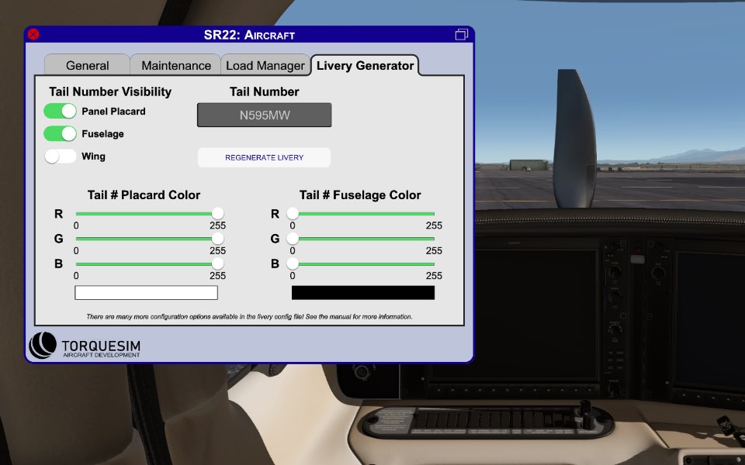Click the Regenerate Livery button
This screenshot has width=745, height=465.
[264, 157]
